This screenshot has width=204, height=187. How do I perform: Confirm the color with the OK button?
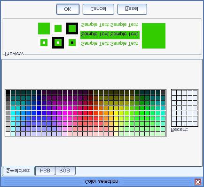68,9
